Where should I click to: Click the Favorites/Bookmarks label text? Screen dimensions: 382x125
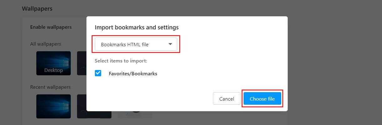(133, 74)
